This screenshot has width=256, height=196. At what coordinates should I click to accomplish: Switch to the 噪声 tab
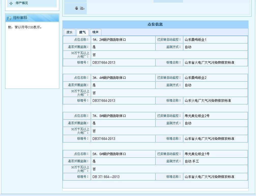point(95,32)
